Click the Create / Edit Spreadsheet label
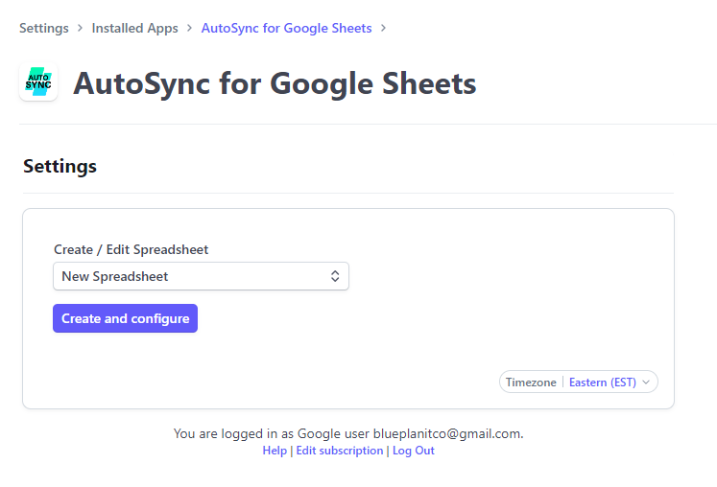The width and height of the screenshot is (717, 487). point(131,249)
